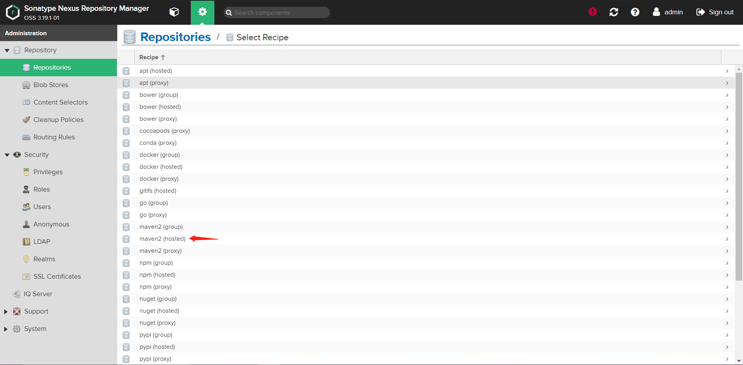The height and width of the screenshot is (365, 743).
Task: Select the cocoapods (proxy) recipe
Action: (426, 131)
